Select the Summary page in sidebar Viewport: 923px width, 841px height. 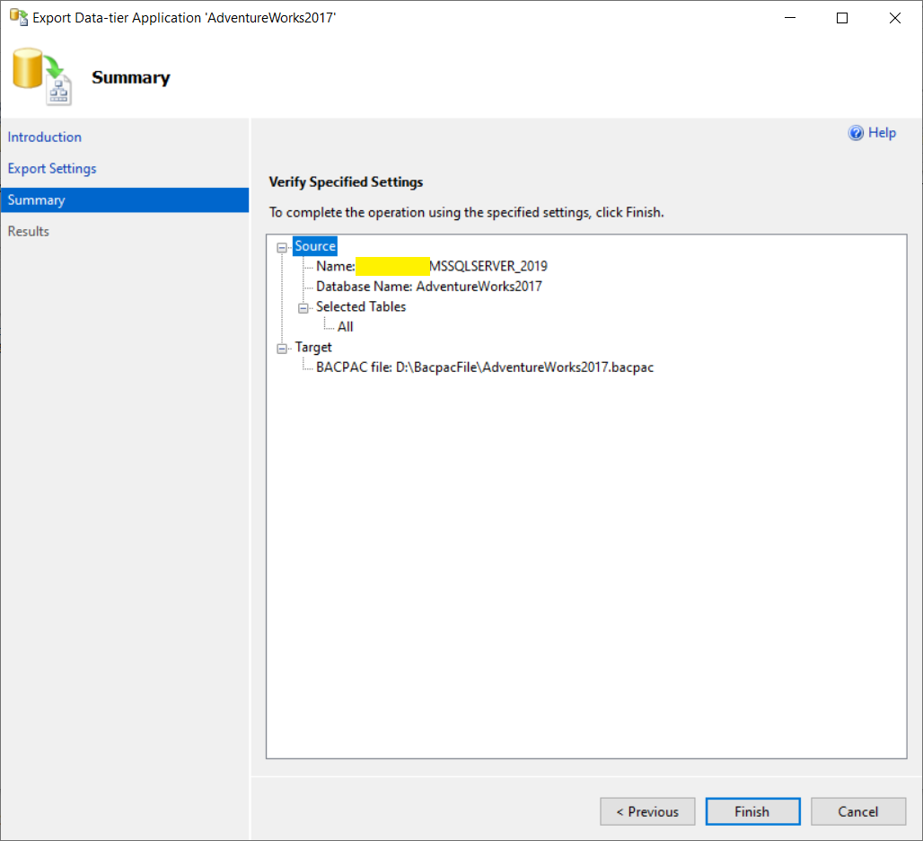point(125,200)
